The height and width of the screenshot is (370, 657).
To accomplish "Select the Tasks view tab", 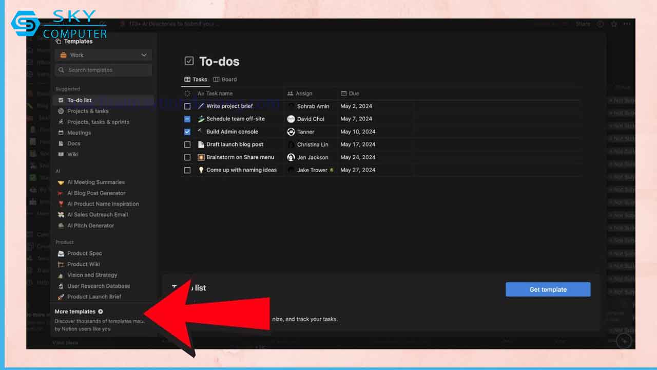I will 196,80.
